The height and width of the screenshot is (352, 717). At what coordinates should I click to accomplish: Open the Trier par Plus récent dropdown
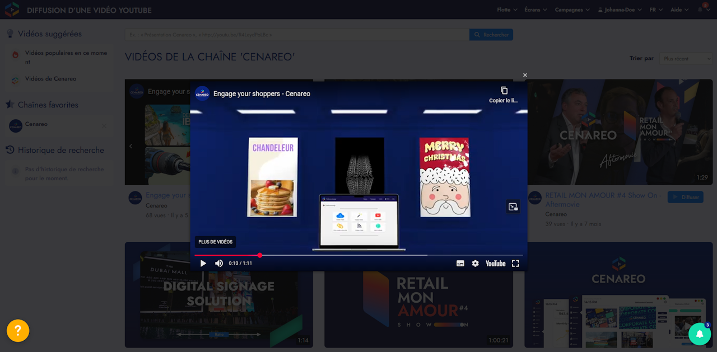coord(685,58)
